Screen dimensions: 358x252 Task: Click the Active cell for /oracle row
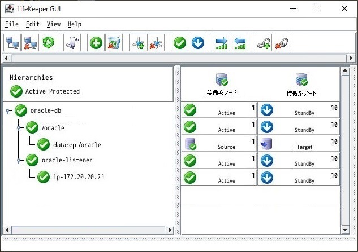click(x=219, y=127)
